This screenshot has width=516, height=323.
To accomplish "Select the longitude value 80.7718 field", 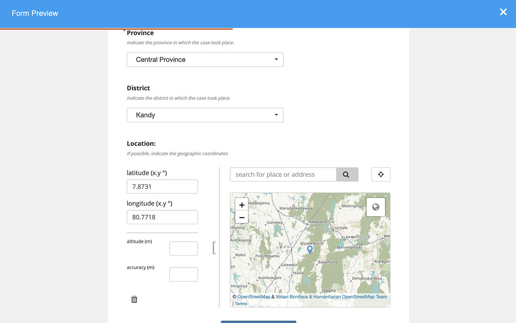I will tap(162, 217).
